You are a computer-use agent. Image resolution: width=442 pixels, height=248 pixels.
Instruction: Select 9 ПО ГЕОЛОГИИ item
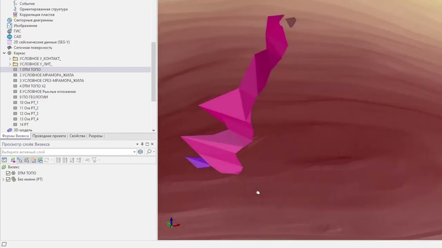coord(33,97)
